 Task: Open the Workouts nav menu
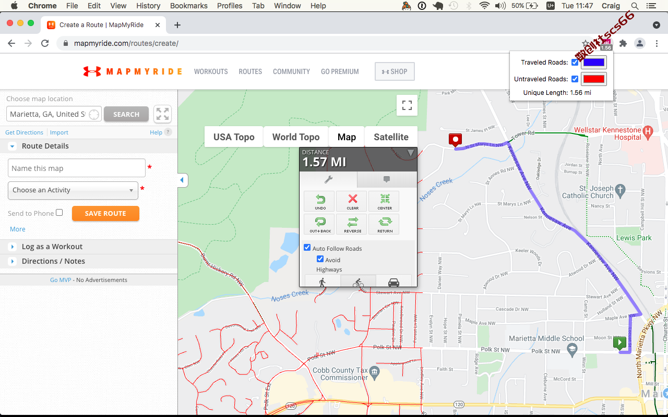coord(211,71)
